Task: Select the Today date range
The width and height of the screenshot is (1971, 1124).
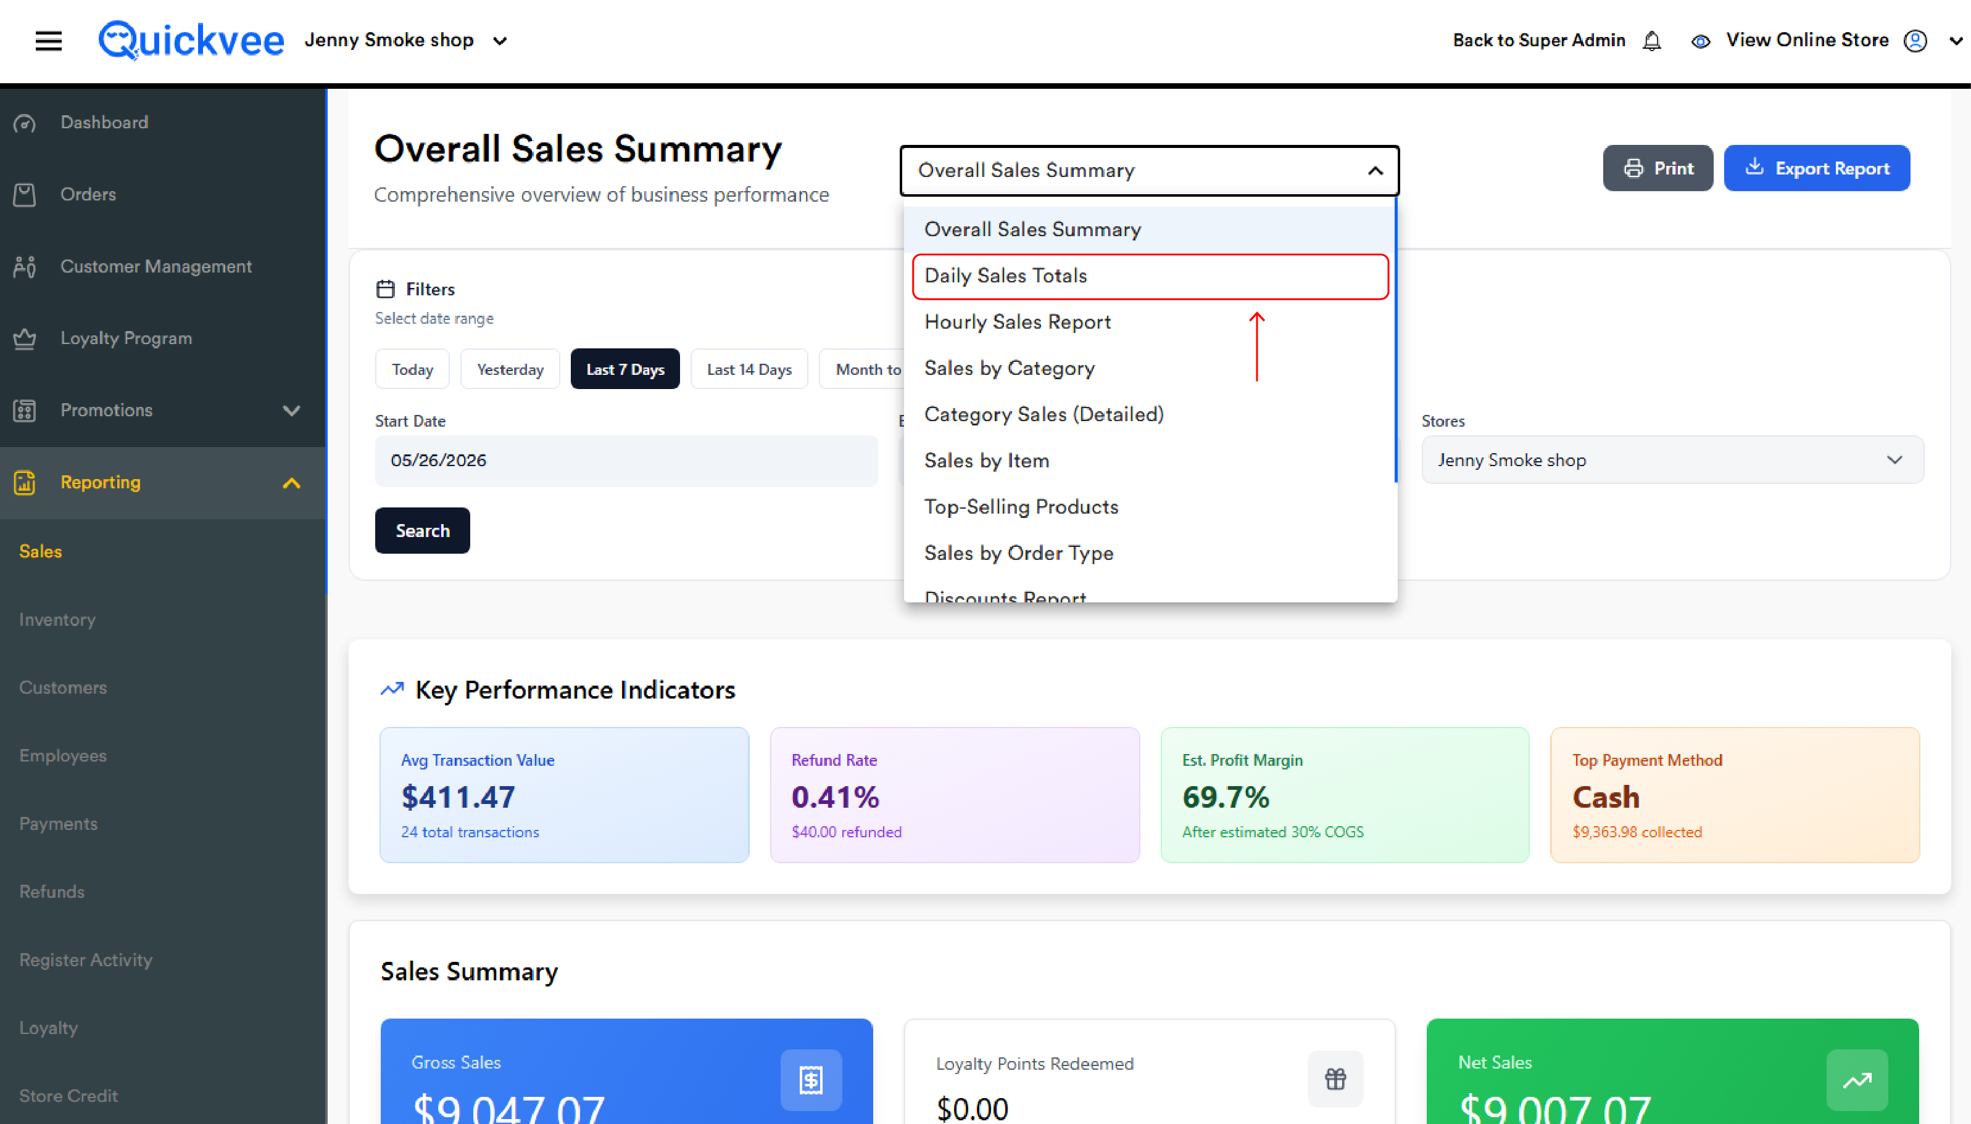Action: coord(412,369)
